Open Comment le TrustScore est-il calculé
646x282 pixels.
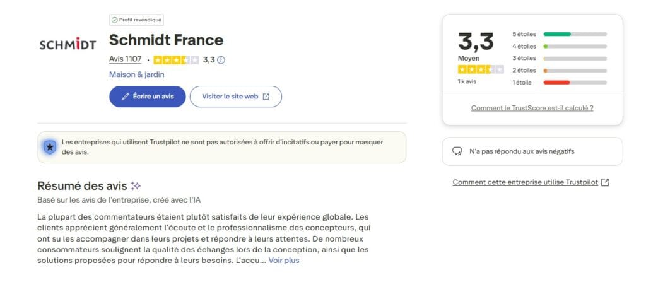click(x=532, y=108)
